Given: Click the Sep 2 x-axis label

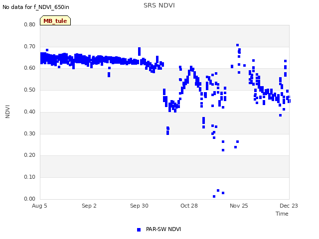Looking at the screenshot, I should pyautogui.click(x=89, y=206).
